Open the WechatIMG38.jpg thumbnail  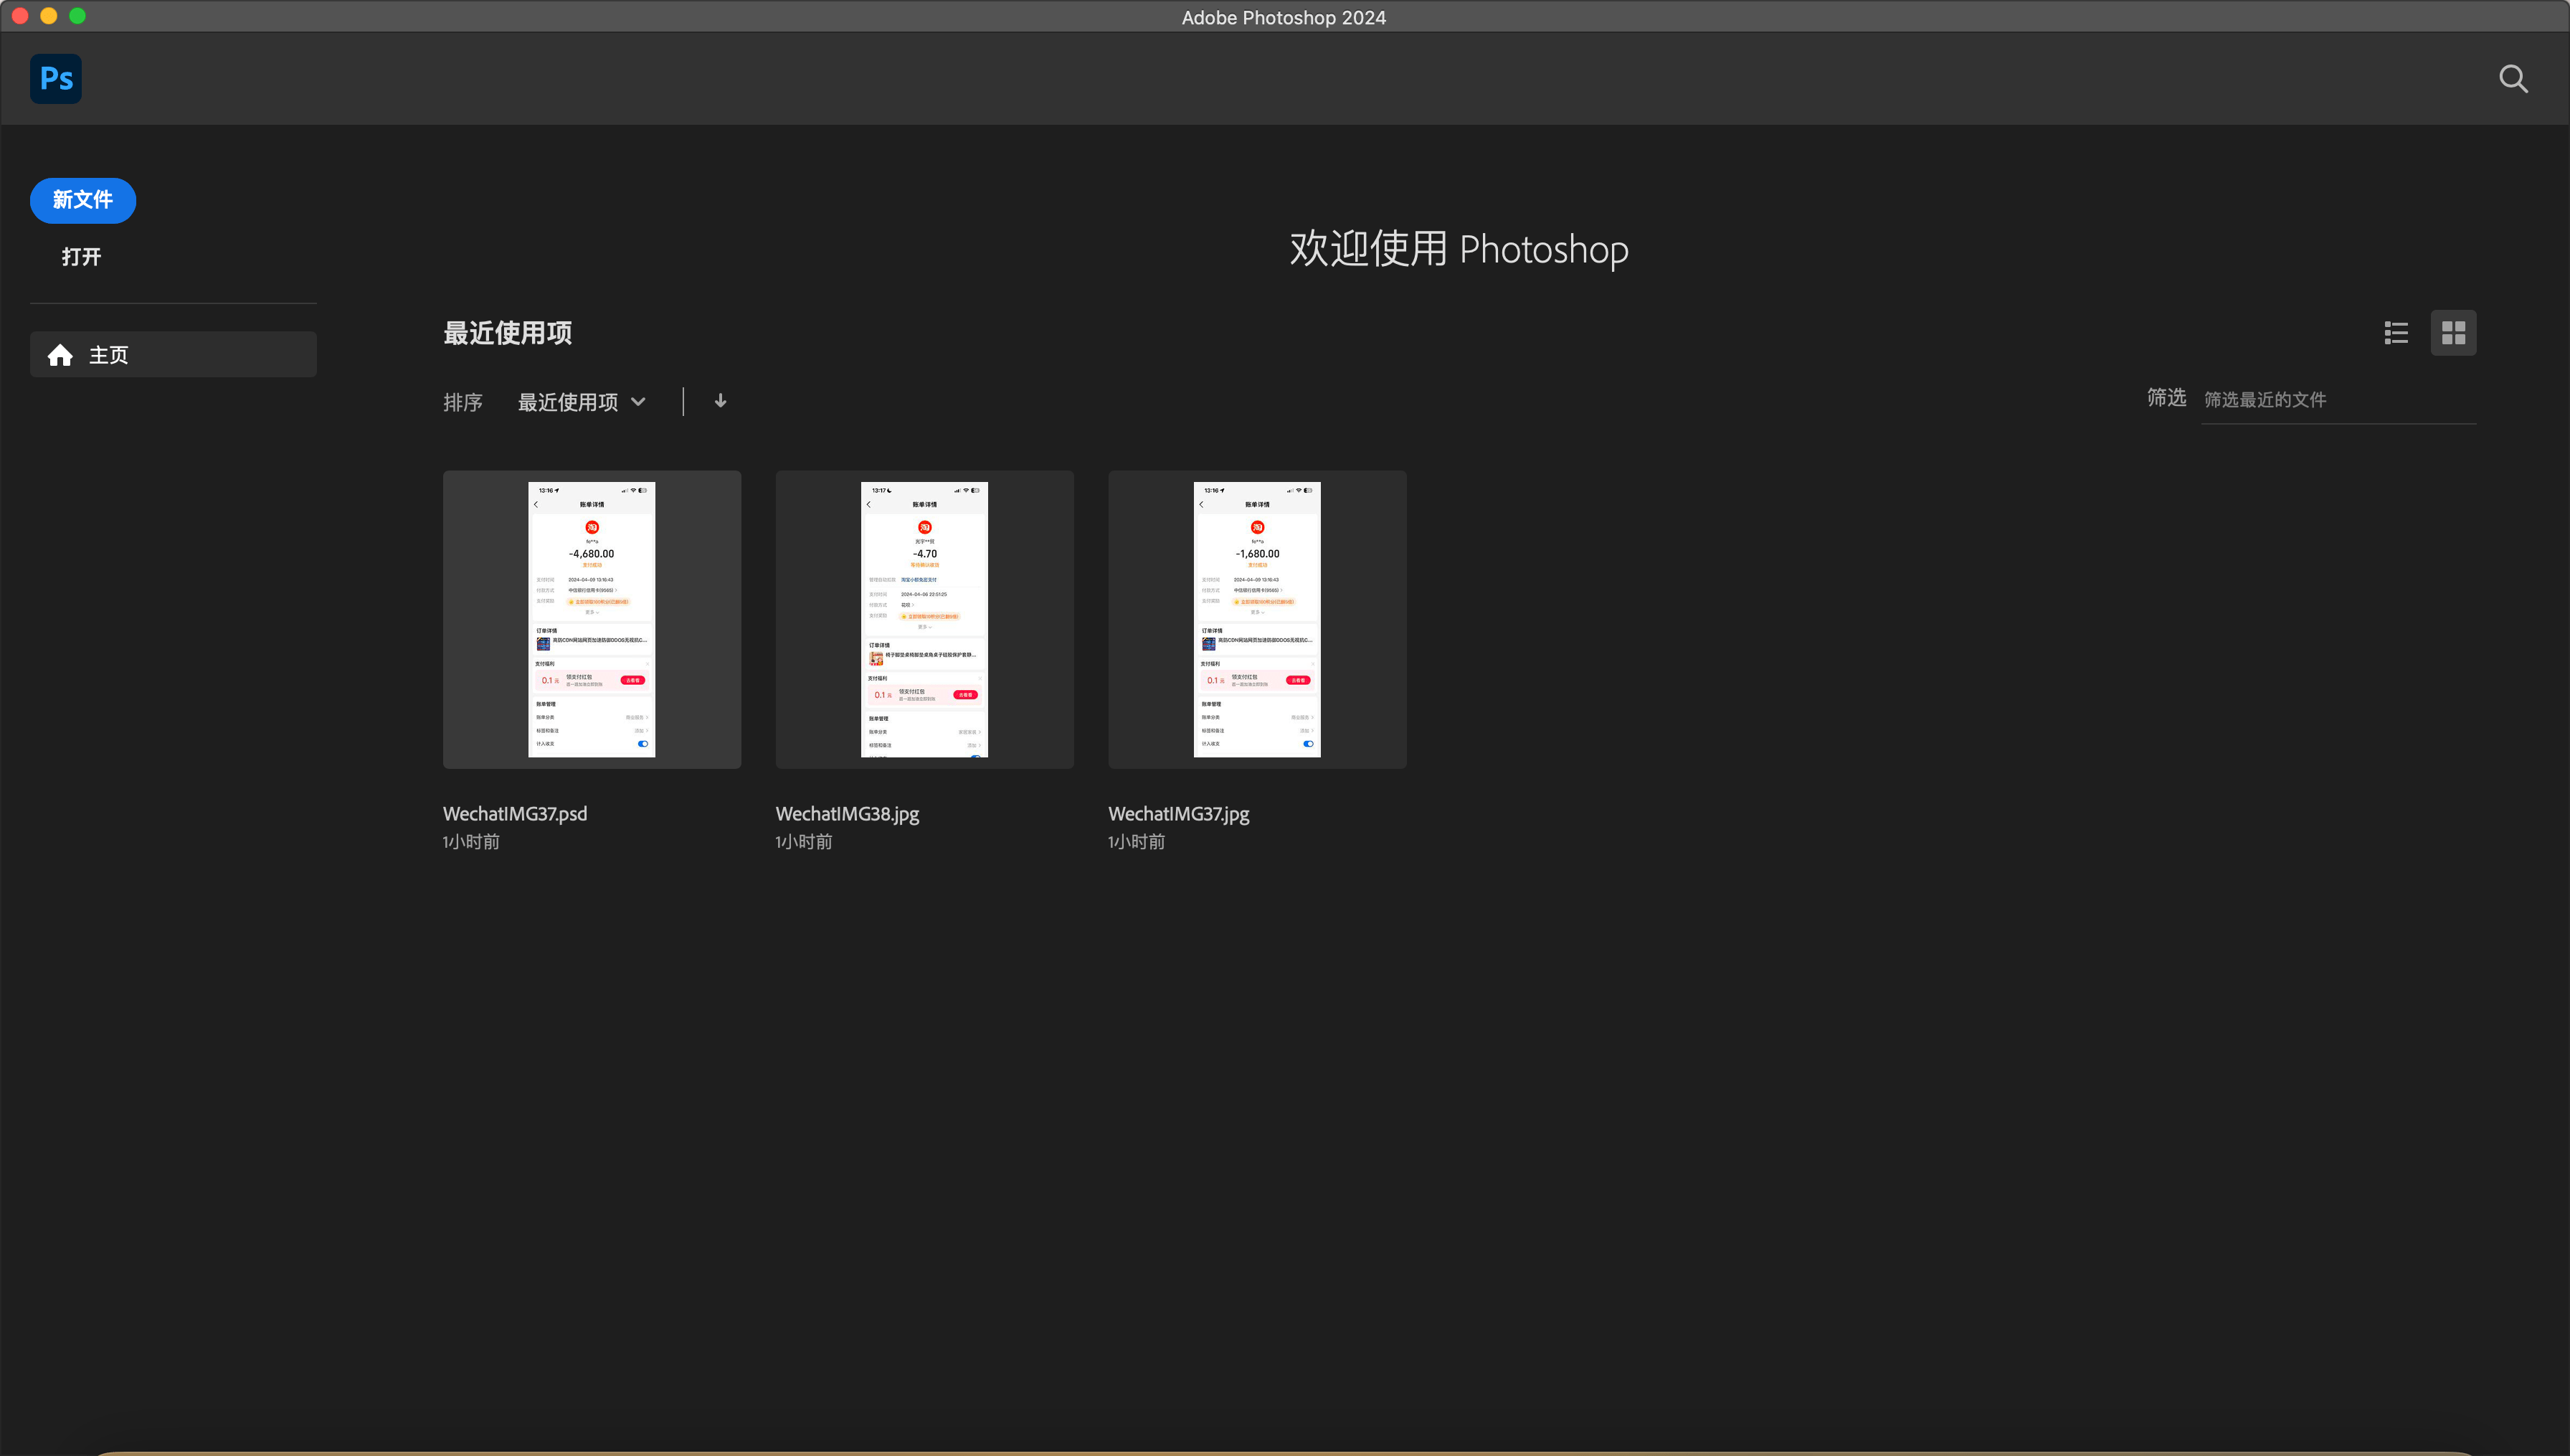coord(924,619)
